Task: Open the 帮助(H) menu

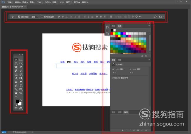Action: pyautogui.click(x=85, y=2)
